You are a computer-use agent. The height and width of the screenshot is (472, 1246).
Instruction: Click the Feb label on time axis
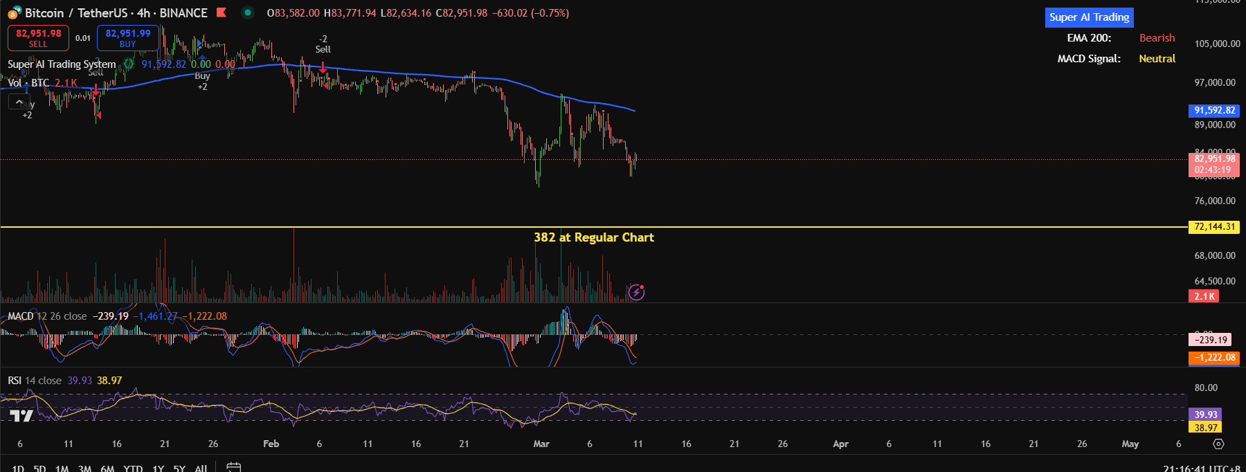pos(271,444)
